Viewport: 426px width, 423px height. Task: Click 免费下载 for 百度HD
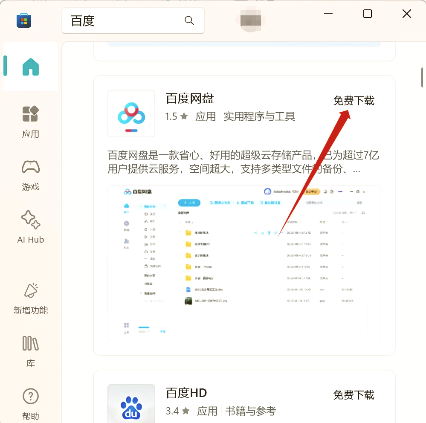(x=354, y=395)
